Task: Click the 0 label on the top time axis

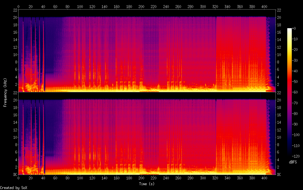Action: click(18, 6)
